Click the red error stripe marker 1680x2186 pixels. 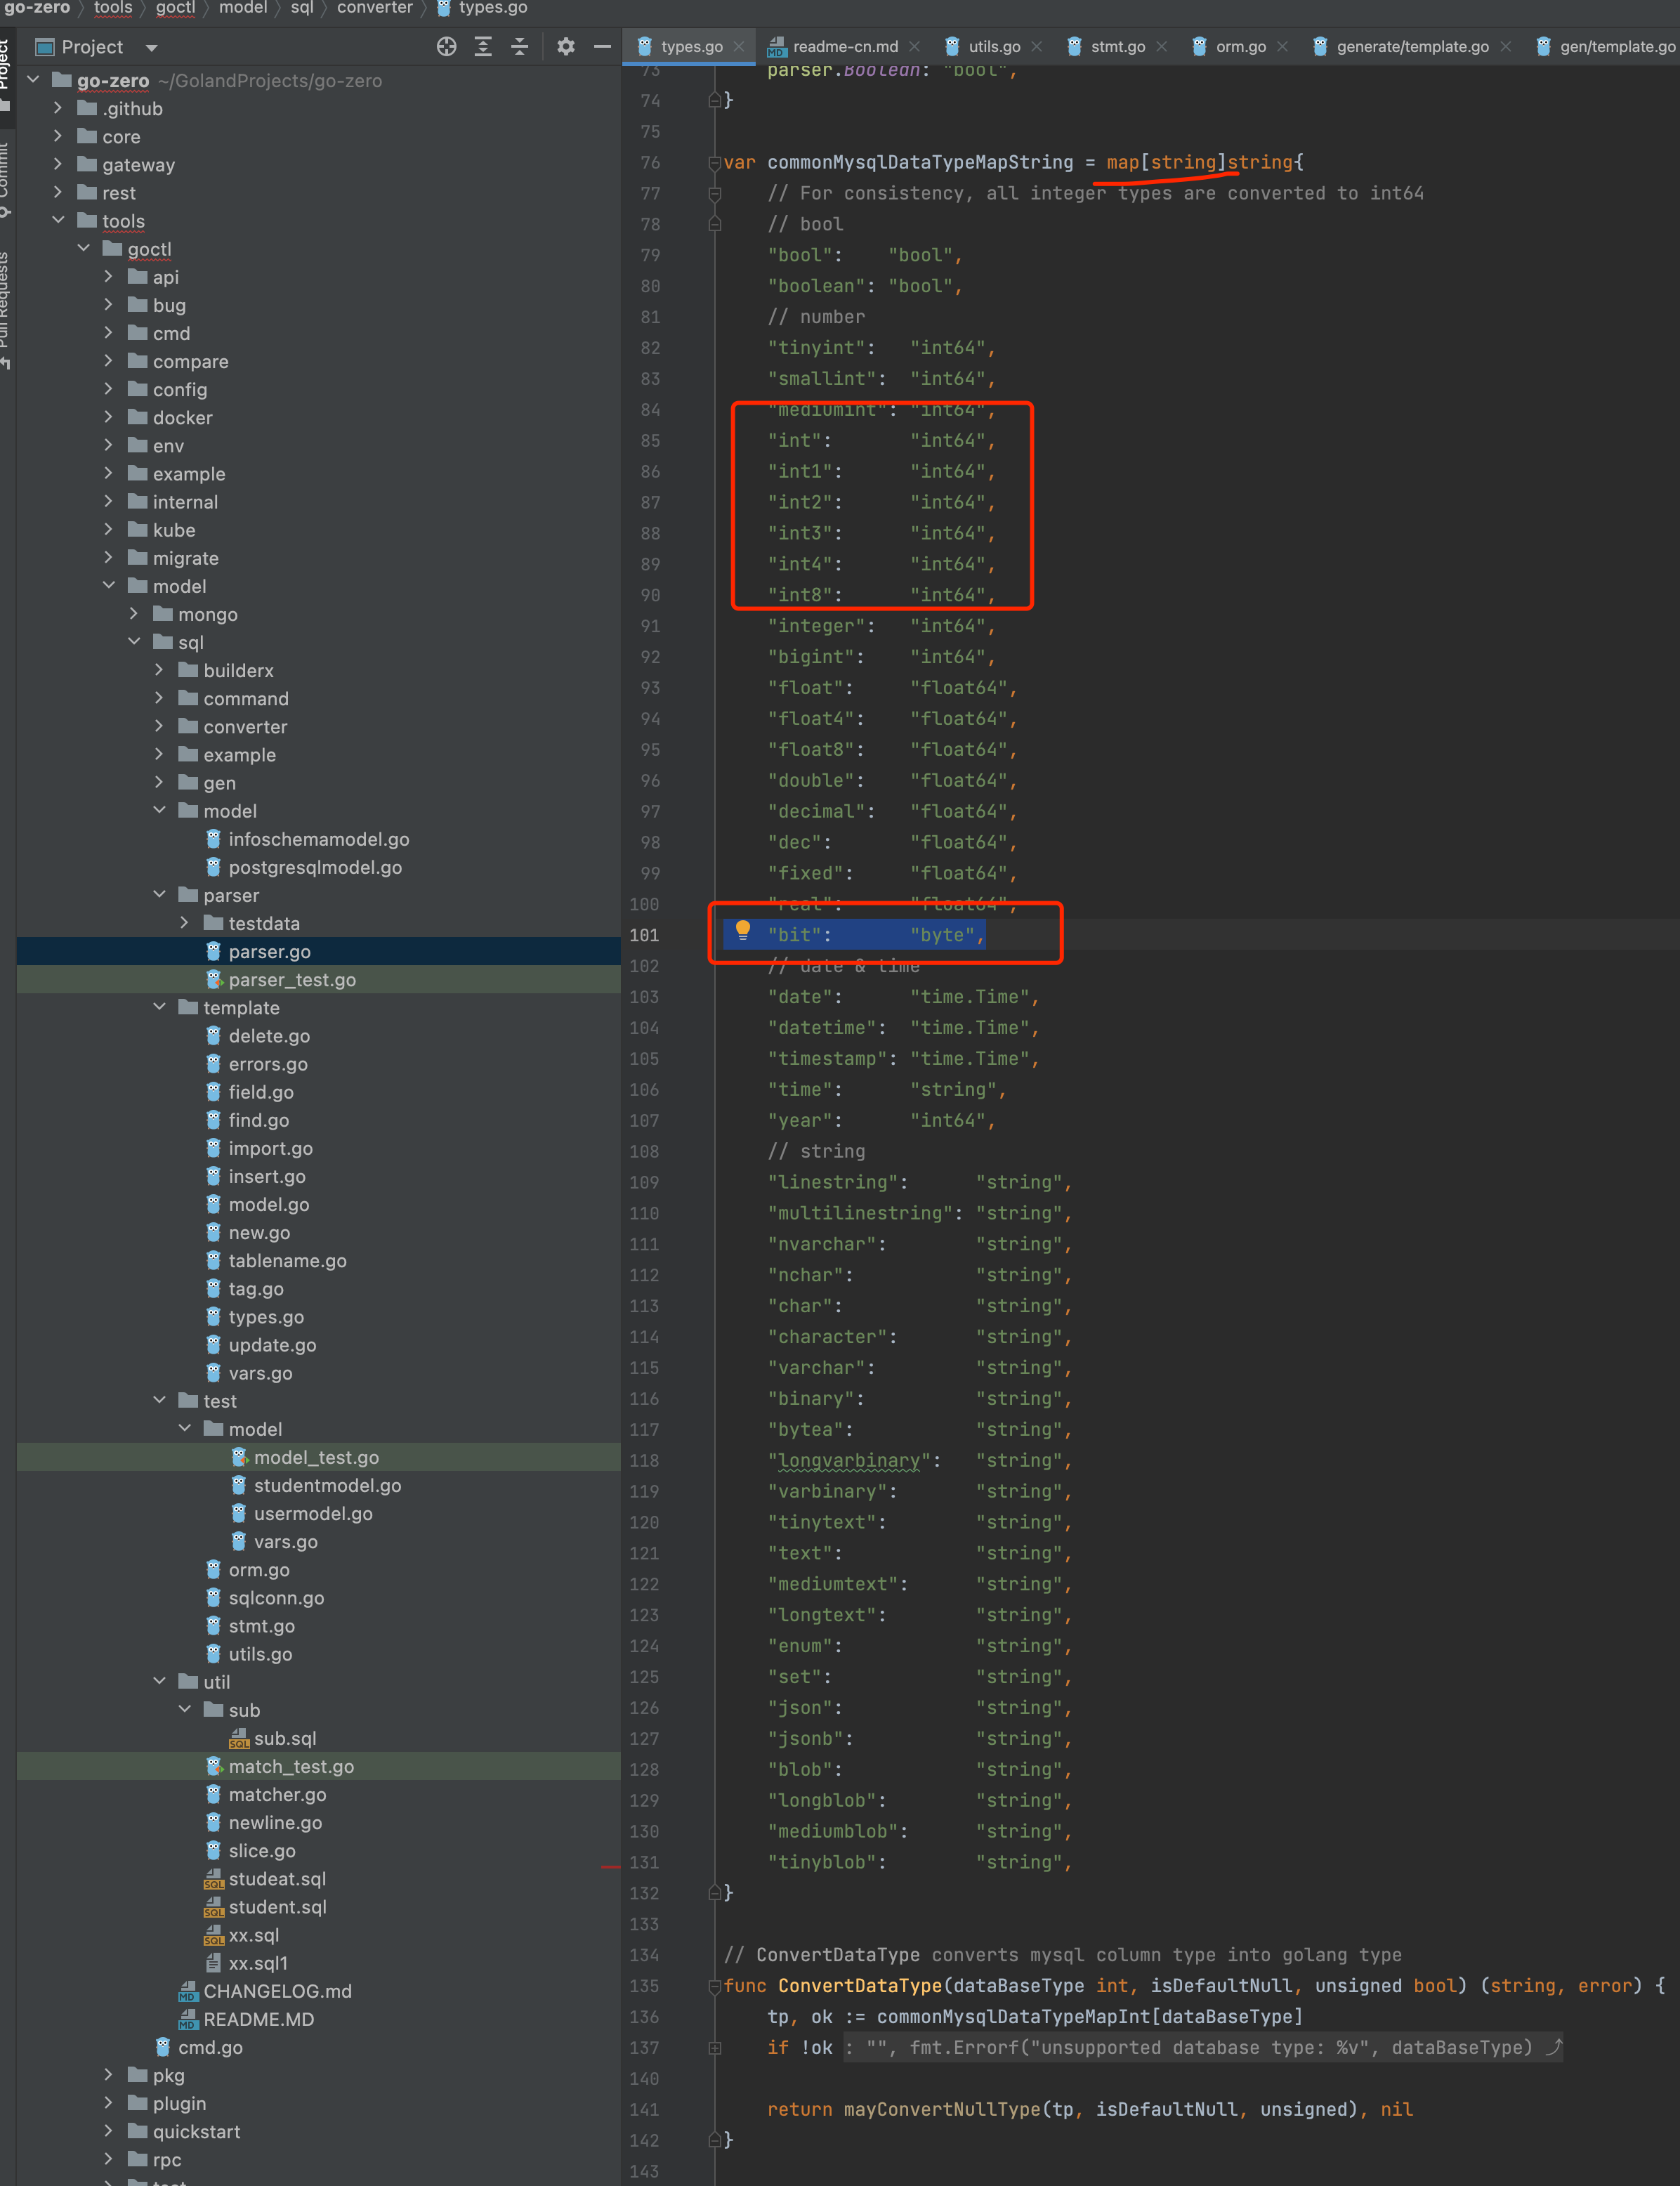click(x=610, y=1866)
